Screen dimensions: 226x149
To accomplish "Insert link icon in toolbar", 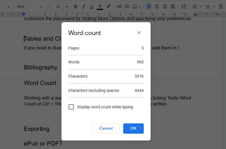I will (119, 7).
